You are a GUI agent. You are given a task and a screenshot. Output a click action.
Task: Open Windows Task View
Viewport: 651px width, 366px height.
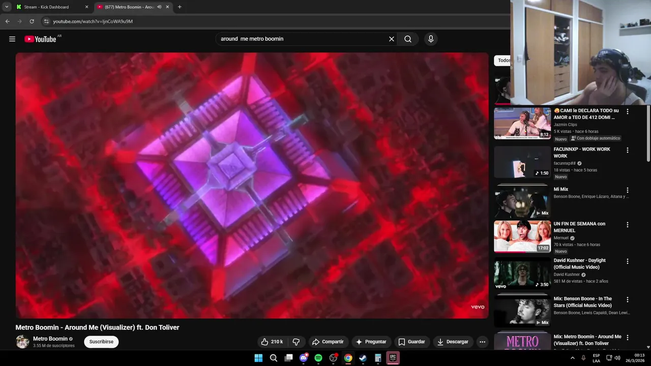(x=288, y=358)
